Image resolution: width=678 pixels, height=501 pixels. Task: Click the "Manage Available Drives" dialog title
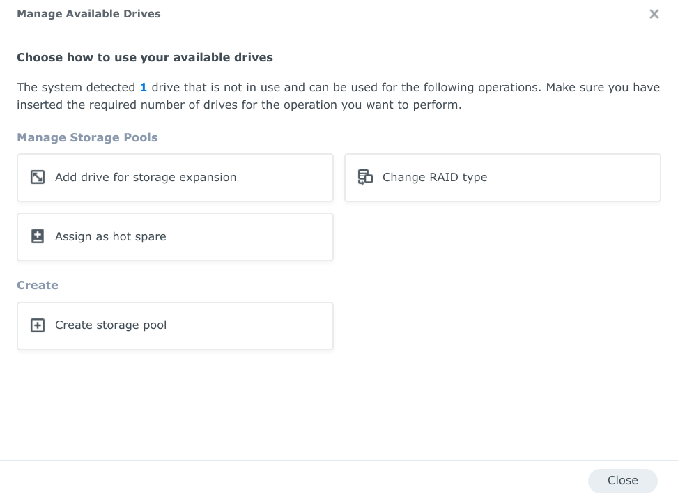[x=88, y=14]
